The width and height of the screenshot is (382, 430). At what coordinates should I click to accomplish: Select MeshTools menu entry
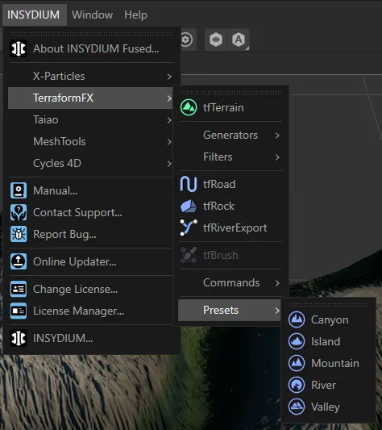click(x=91, y=141)
